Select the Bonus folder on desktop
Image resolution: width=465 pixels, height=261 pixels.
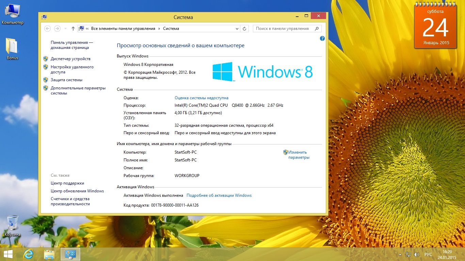[12, 49]
